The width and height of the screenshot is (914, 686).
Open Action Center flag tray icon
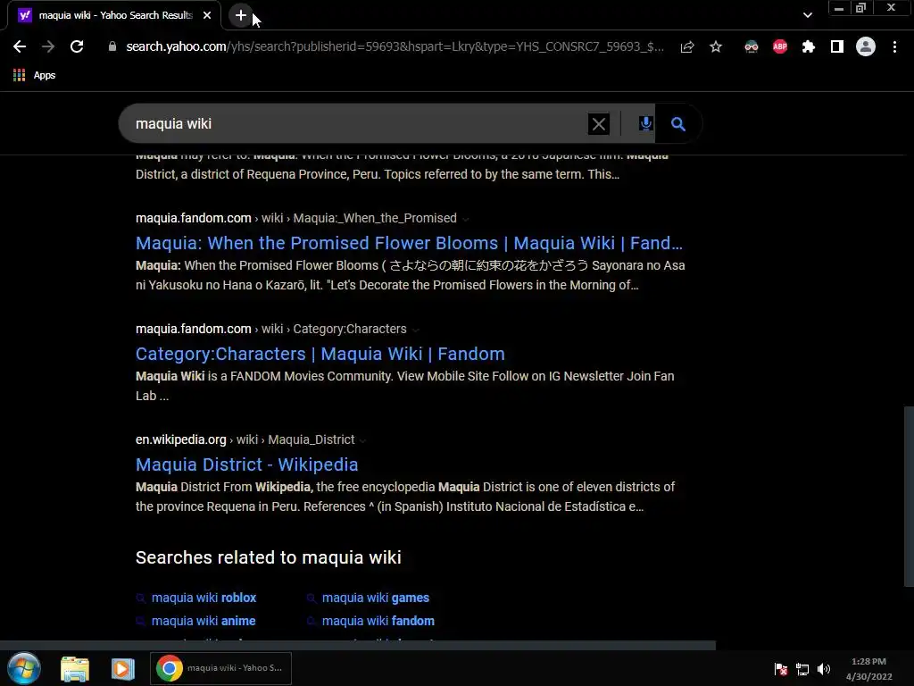click(780, 669)
